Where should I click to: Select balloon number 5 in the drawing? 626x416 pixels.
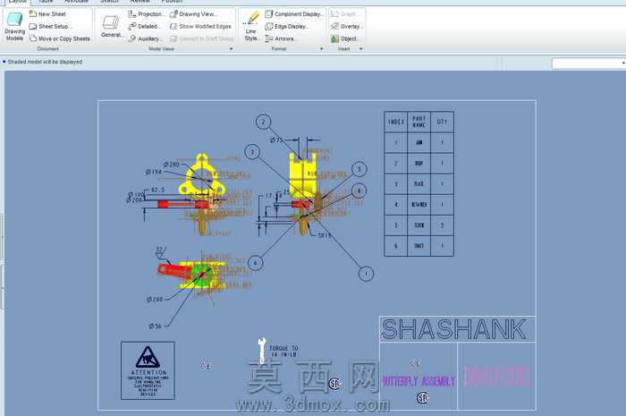359,169
